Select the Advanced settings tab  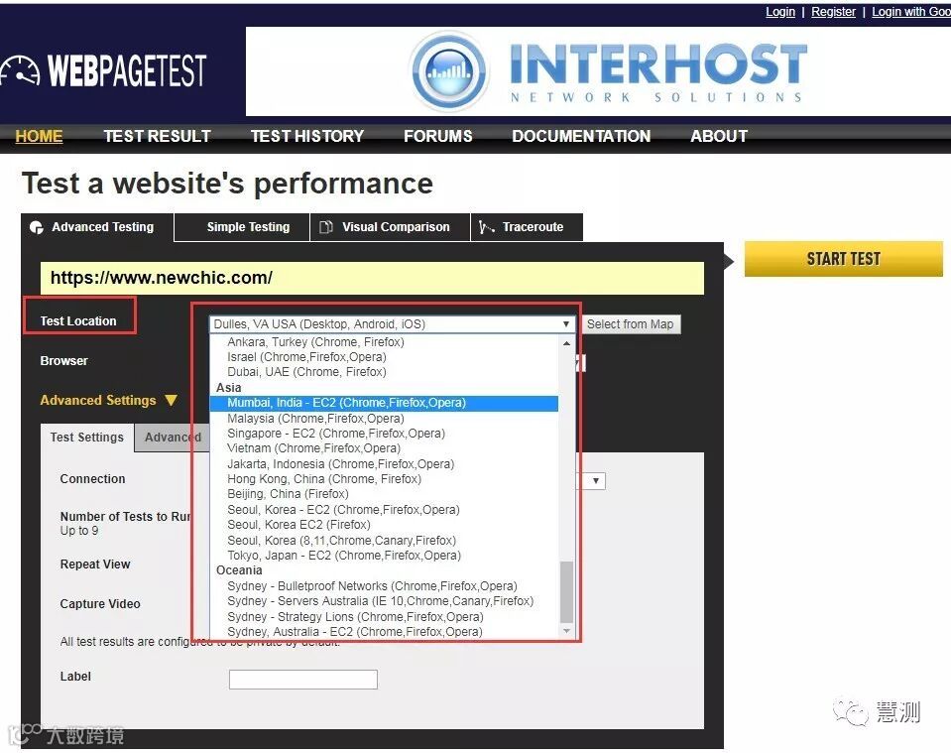click(173, 438)
